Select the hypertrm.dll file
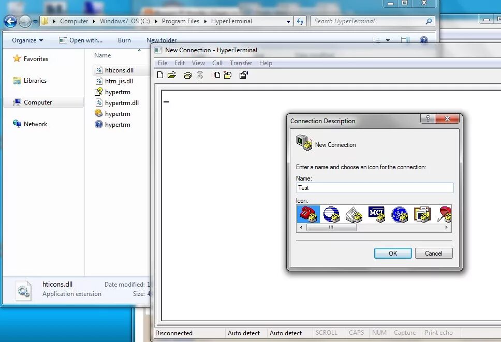 tap(122, 103)
